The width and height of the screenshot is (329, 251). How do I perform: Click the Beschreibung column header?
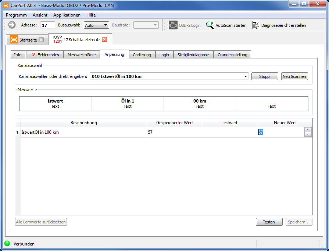84,123
